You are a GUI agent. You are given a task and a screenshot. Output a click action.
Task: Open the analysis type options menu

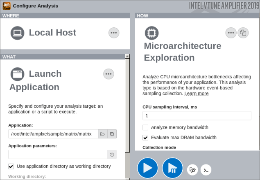click(x=231, y=33)
